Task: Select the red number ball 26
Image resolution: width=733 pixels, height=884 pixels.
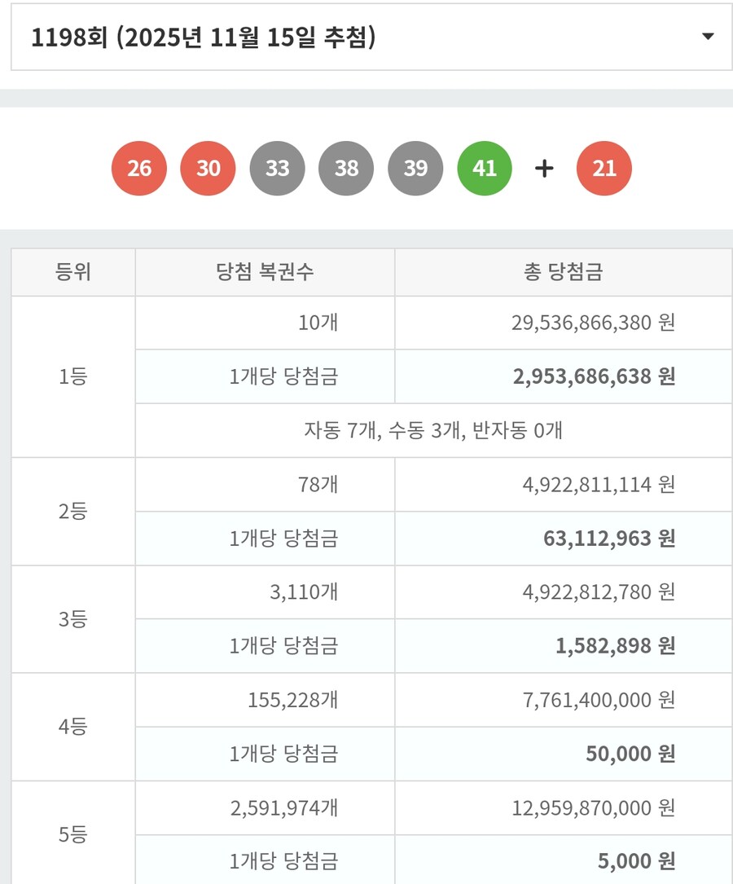Action: 140,168
